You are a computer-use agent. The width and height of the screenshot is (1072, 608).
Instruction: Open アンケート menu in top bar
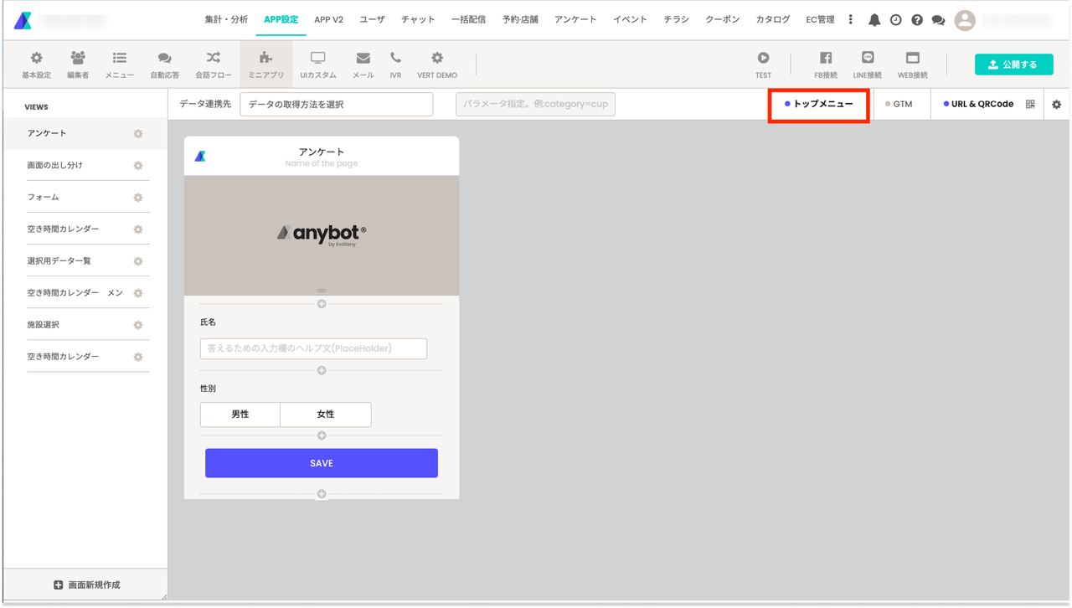[575, 19]
